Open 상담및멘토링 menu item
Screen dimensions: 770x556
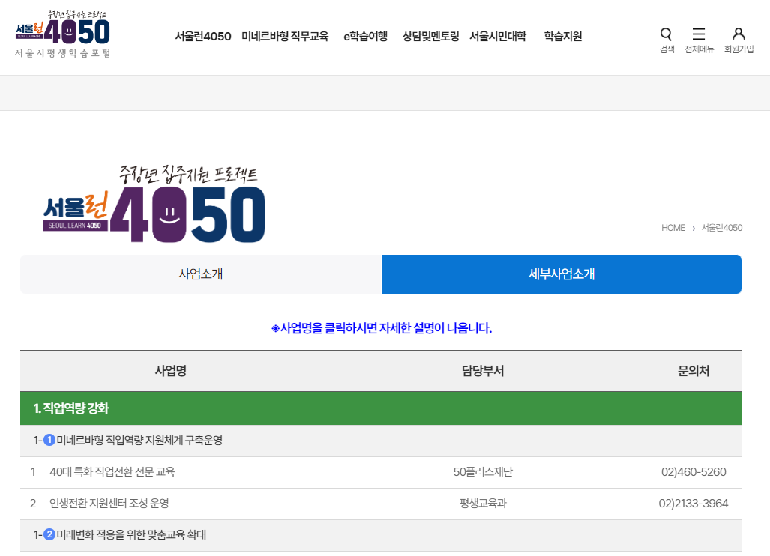pos(430,36)
